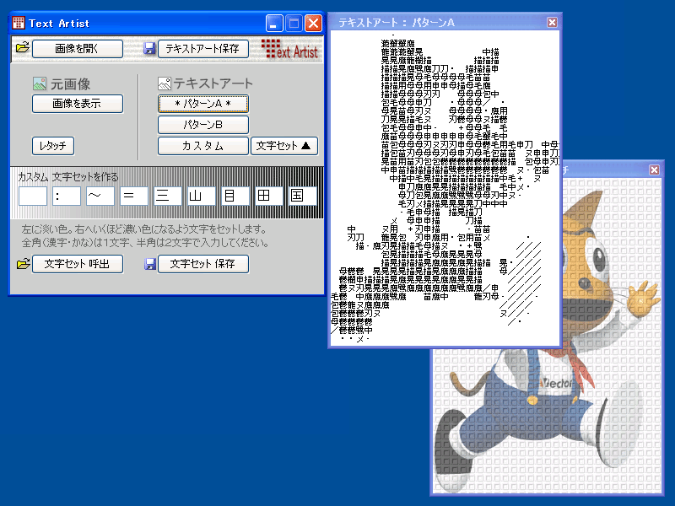This screenshot has width=675, height=506.
Task: Click the カスタム 文字セットを作る label
Action: click(67, 177)
